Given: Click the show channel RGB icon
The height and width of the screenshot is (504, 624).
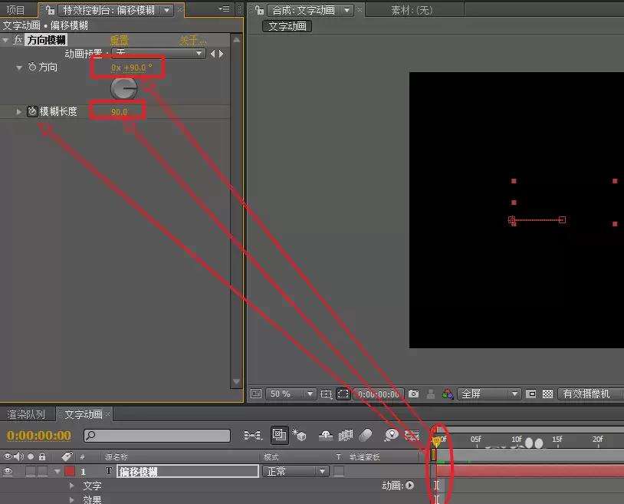Looking at the screenshot, I should pyautogui.click(x=448, y=394).
